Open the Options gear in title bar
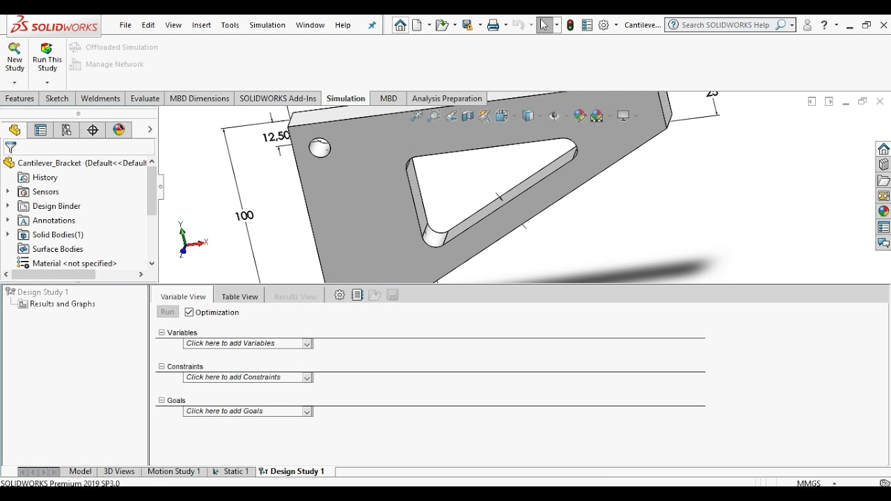891x501 pixels. [604, 25]
